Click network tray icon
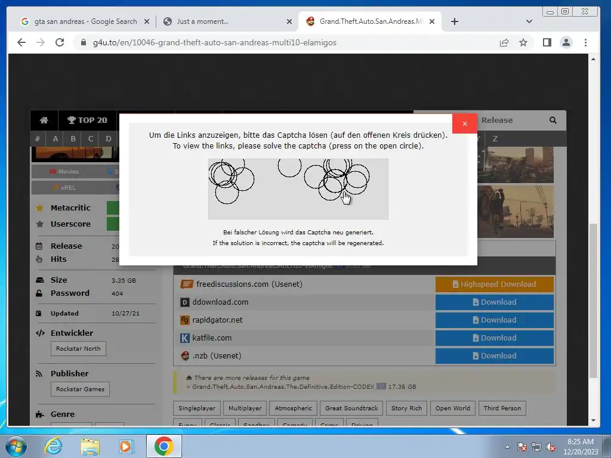 [536, 447]
